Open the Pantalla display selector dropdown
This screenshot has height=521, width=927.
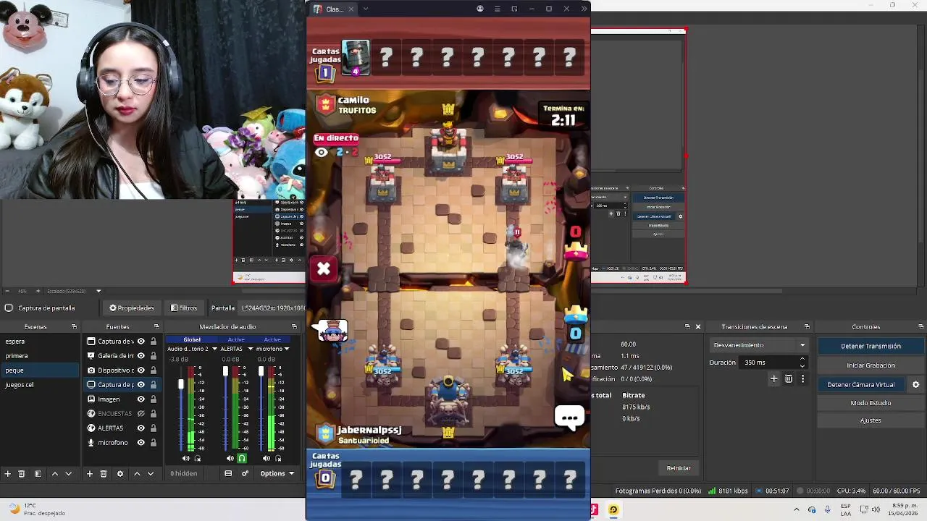pyautogui.click(x=272, y=308)
